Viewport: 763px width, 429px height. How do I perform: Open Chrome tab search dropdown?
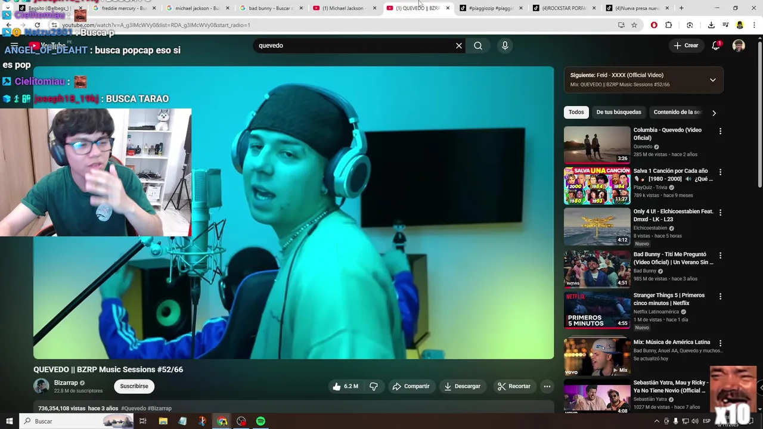tap(7, 8)
